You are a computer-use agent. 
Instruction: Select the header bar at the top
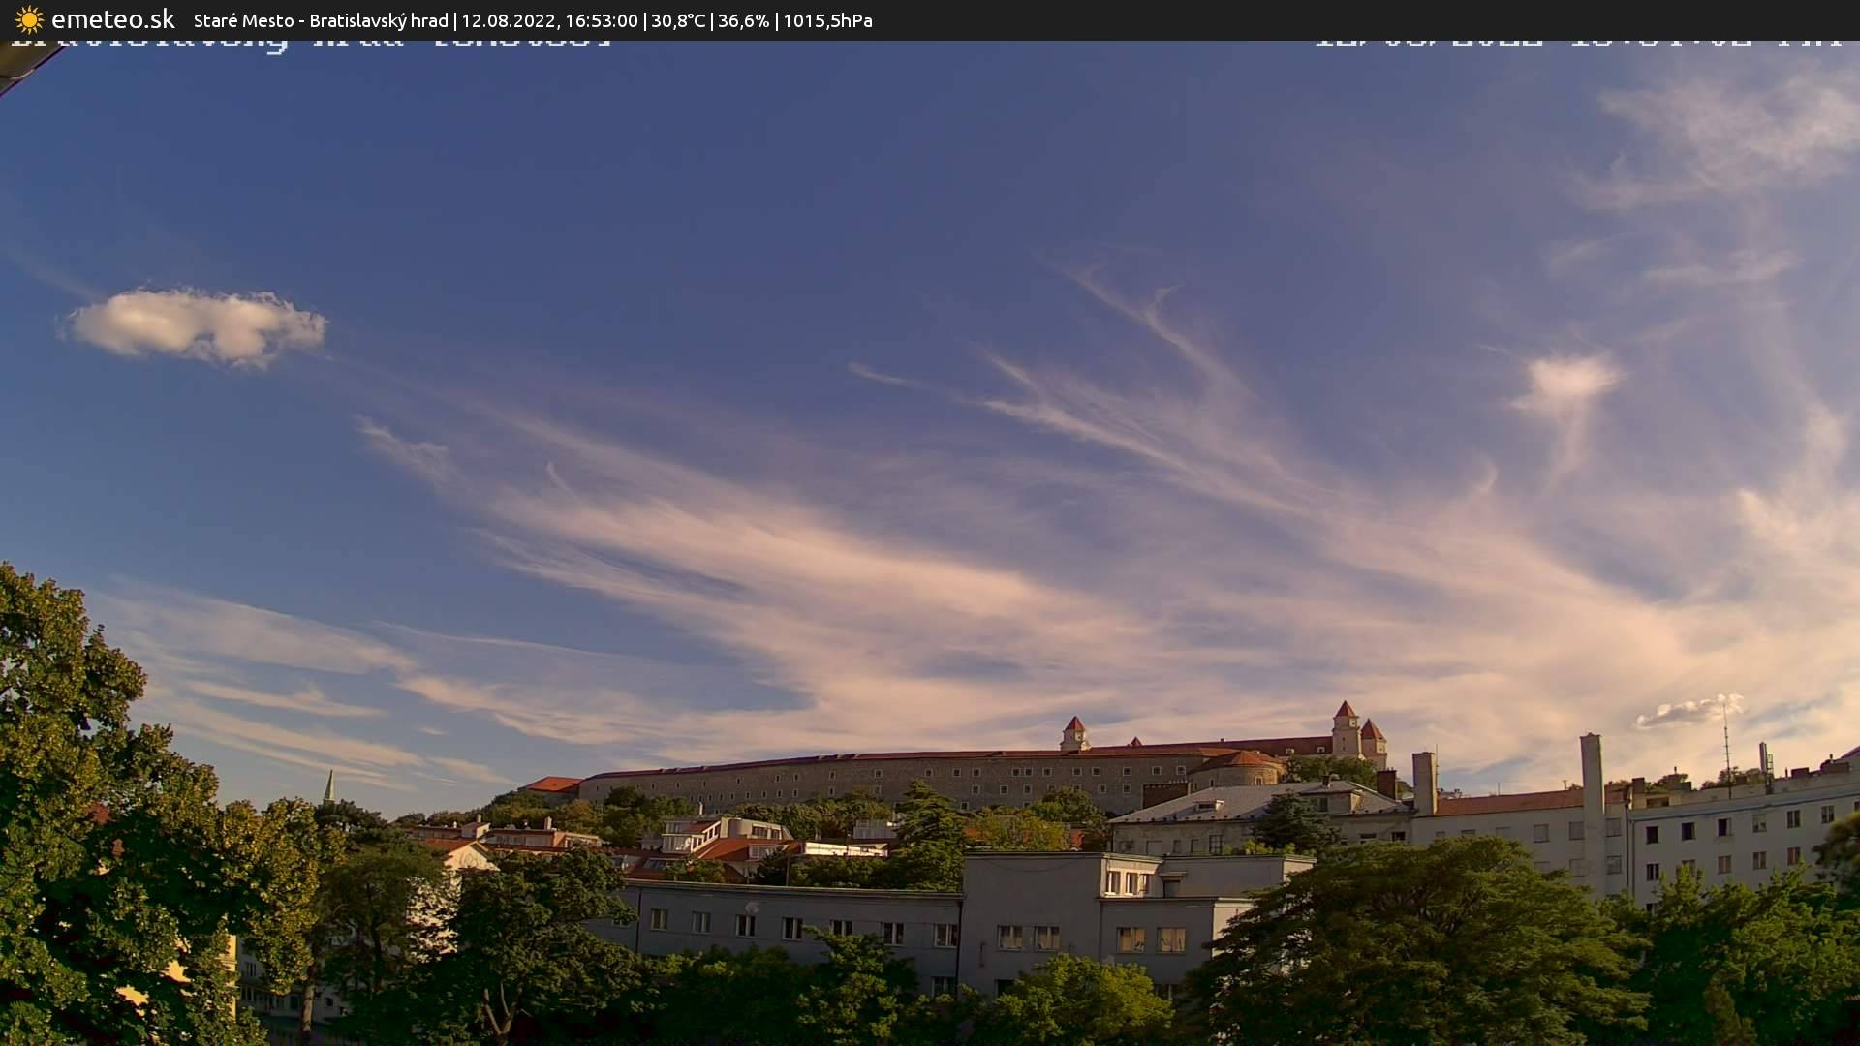930,19
